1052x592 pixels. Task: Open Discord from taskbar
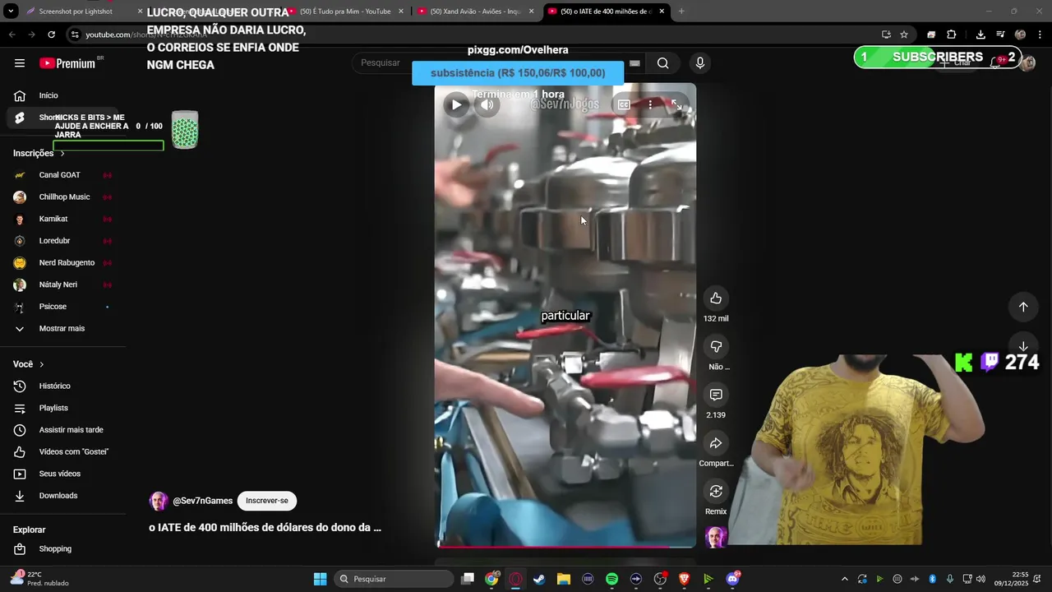[x=732, y=579]
